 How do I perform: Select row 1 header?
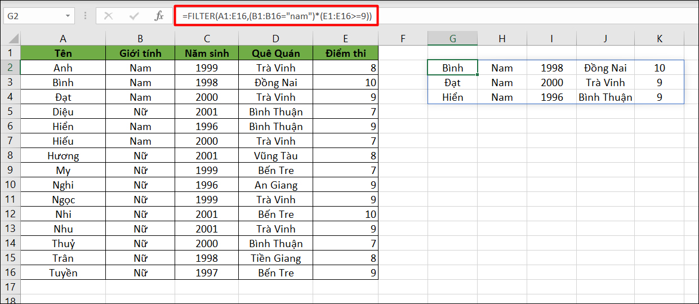pyautogui.click(x=10, y=53)
